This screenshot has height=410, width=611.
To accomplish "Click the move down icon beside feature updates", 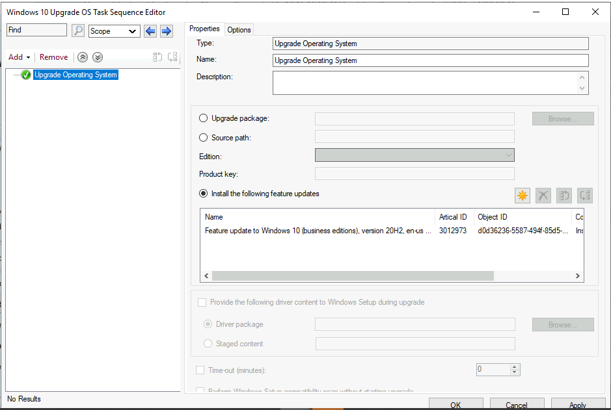I will click(x=585, y=196).
